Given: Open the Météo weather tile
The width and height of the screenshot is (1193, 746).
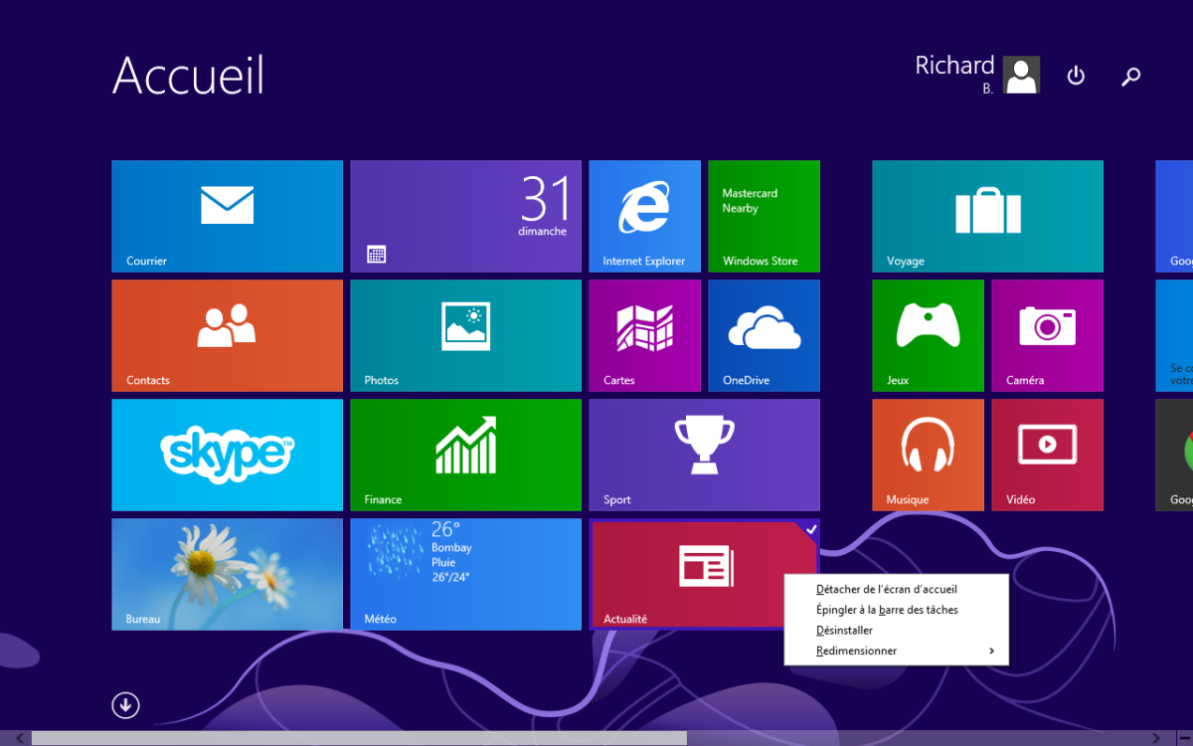Looking at the screenshot, I should (466, 574).
